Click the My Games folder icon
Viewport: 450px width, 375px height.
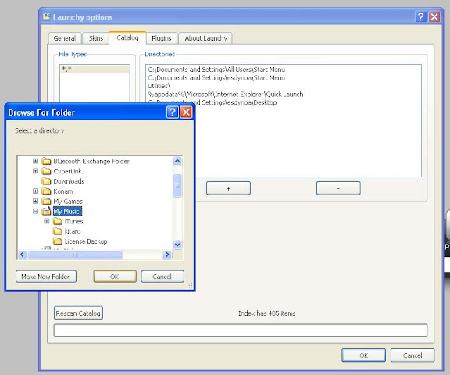[47, 202]
